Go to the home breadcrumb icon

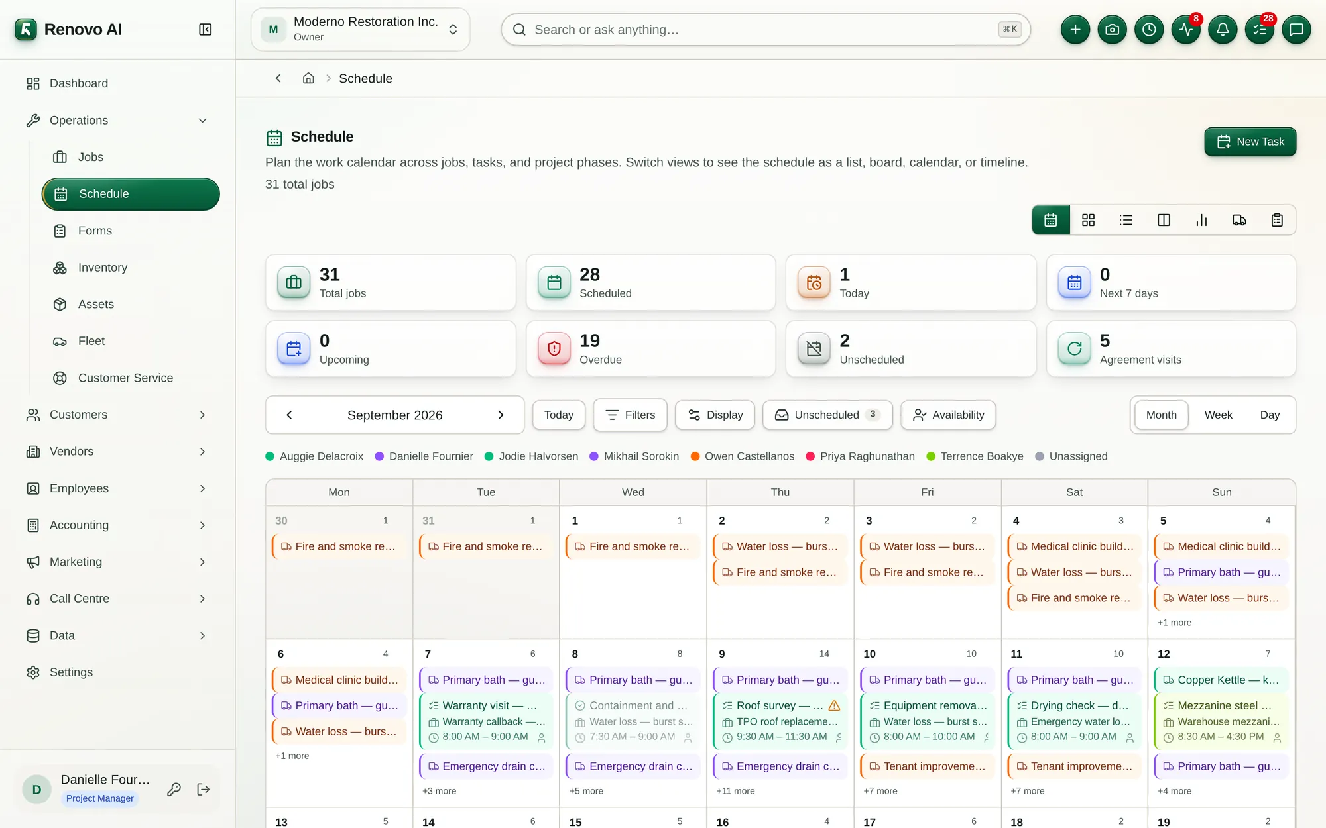click(308, 78)
